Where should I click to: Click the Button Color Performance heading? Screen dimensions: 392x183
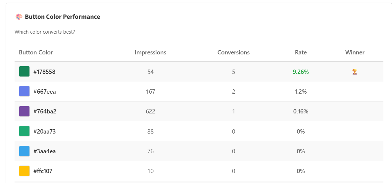(x=62, y=17)
